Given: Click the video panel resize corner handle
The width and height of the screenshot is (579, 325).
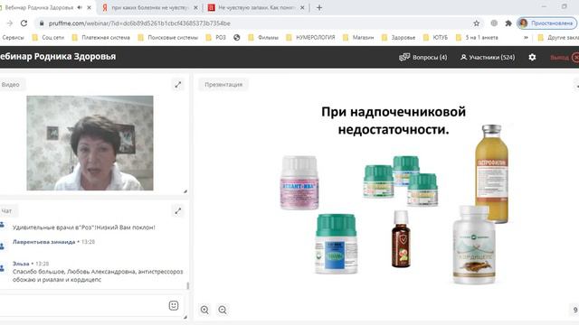Looking at the screenshot, I should pyautogui.click(x=185, y=191).
